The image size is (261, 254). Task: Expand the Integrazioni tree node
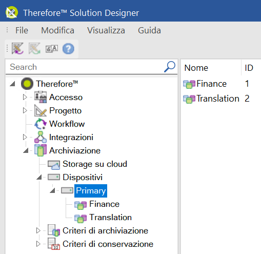pyautogui.click(x=25, y=137)
